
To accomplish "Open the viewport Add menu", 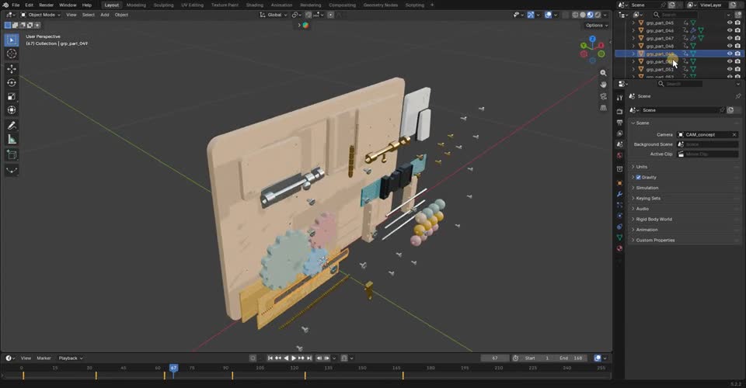I will click(x=105, y=15).
